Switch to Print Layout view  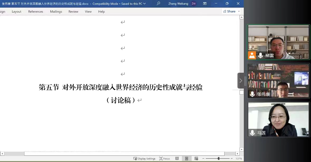(187, 159)
